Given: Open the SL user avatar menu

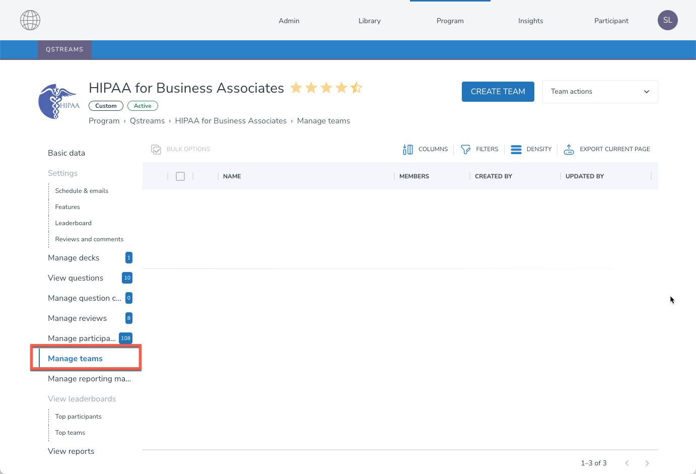Looking at the screenshot, I should [668, 20].
